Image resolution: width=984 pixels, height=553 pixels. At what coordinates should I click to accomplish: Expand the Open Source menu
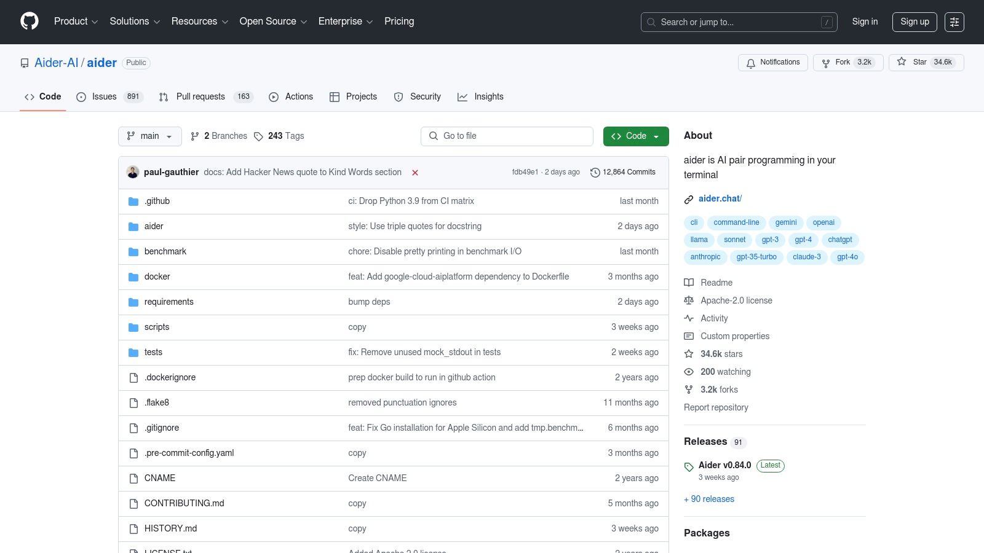[x=273, y=22]
